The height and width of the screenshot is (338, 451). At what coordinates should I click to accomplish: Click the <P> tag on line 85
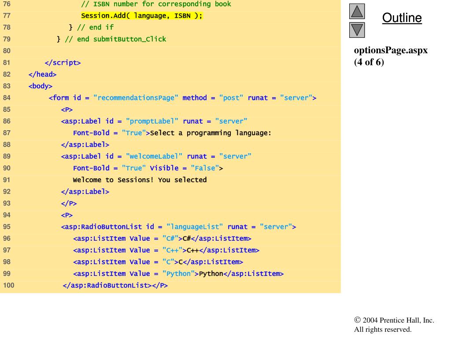(67, 110)
